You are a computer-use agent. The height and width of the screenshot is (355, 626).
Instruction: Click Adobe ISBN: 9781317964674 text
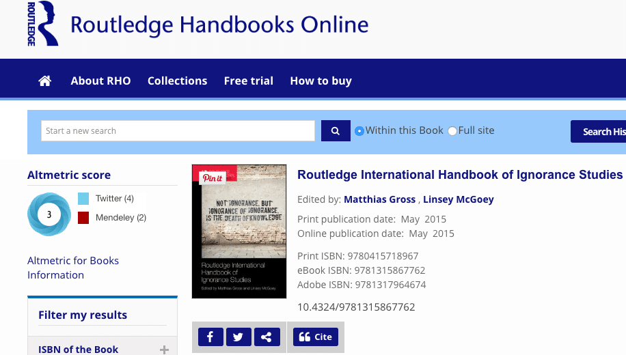pyautogui.click(x=362, y=285)
